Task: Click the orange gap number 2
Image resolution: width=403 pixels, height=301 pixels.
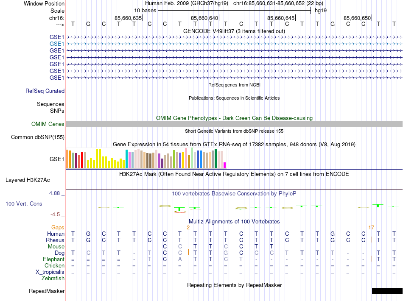Action: 188,228
